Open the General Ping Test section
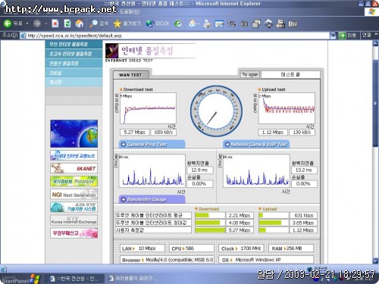The image size is (379, 284). (x=152, y=145)
